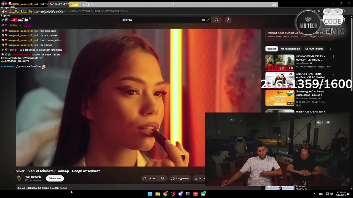The image size is (353, 198).
Task: Bookmark page with the star icon
Action: point(319,11)
